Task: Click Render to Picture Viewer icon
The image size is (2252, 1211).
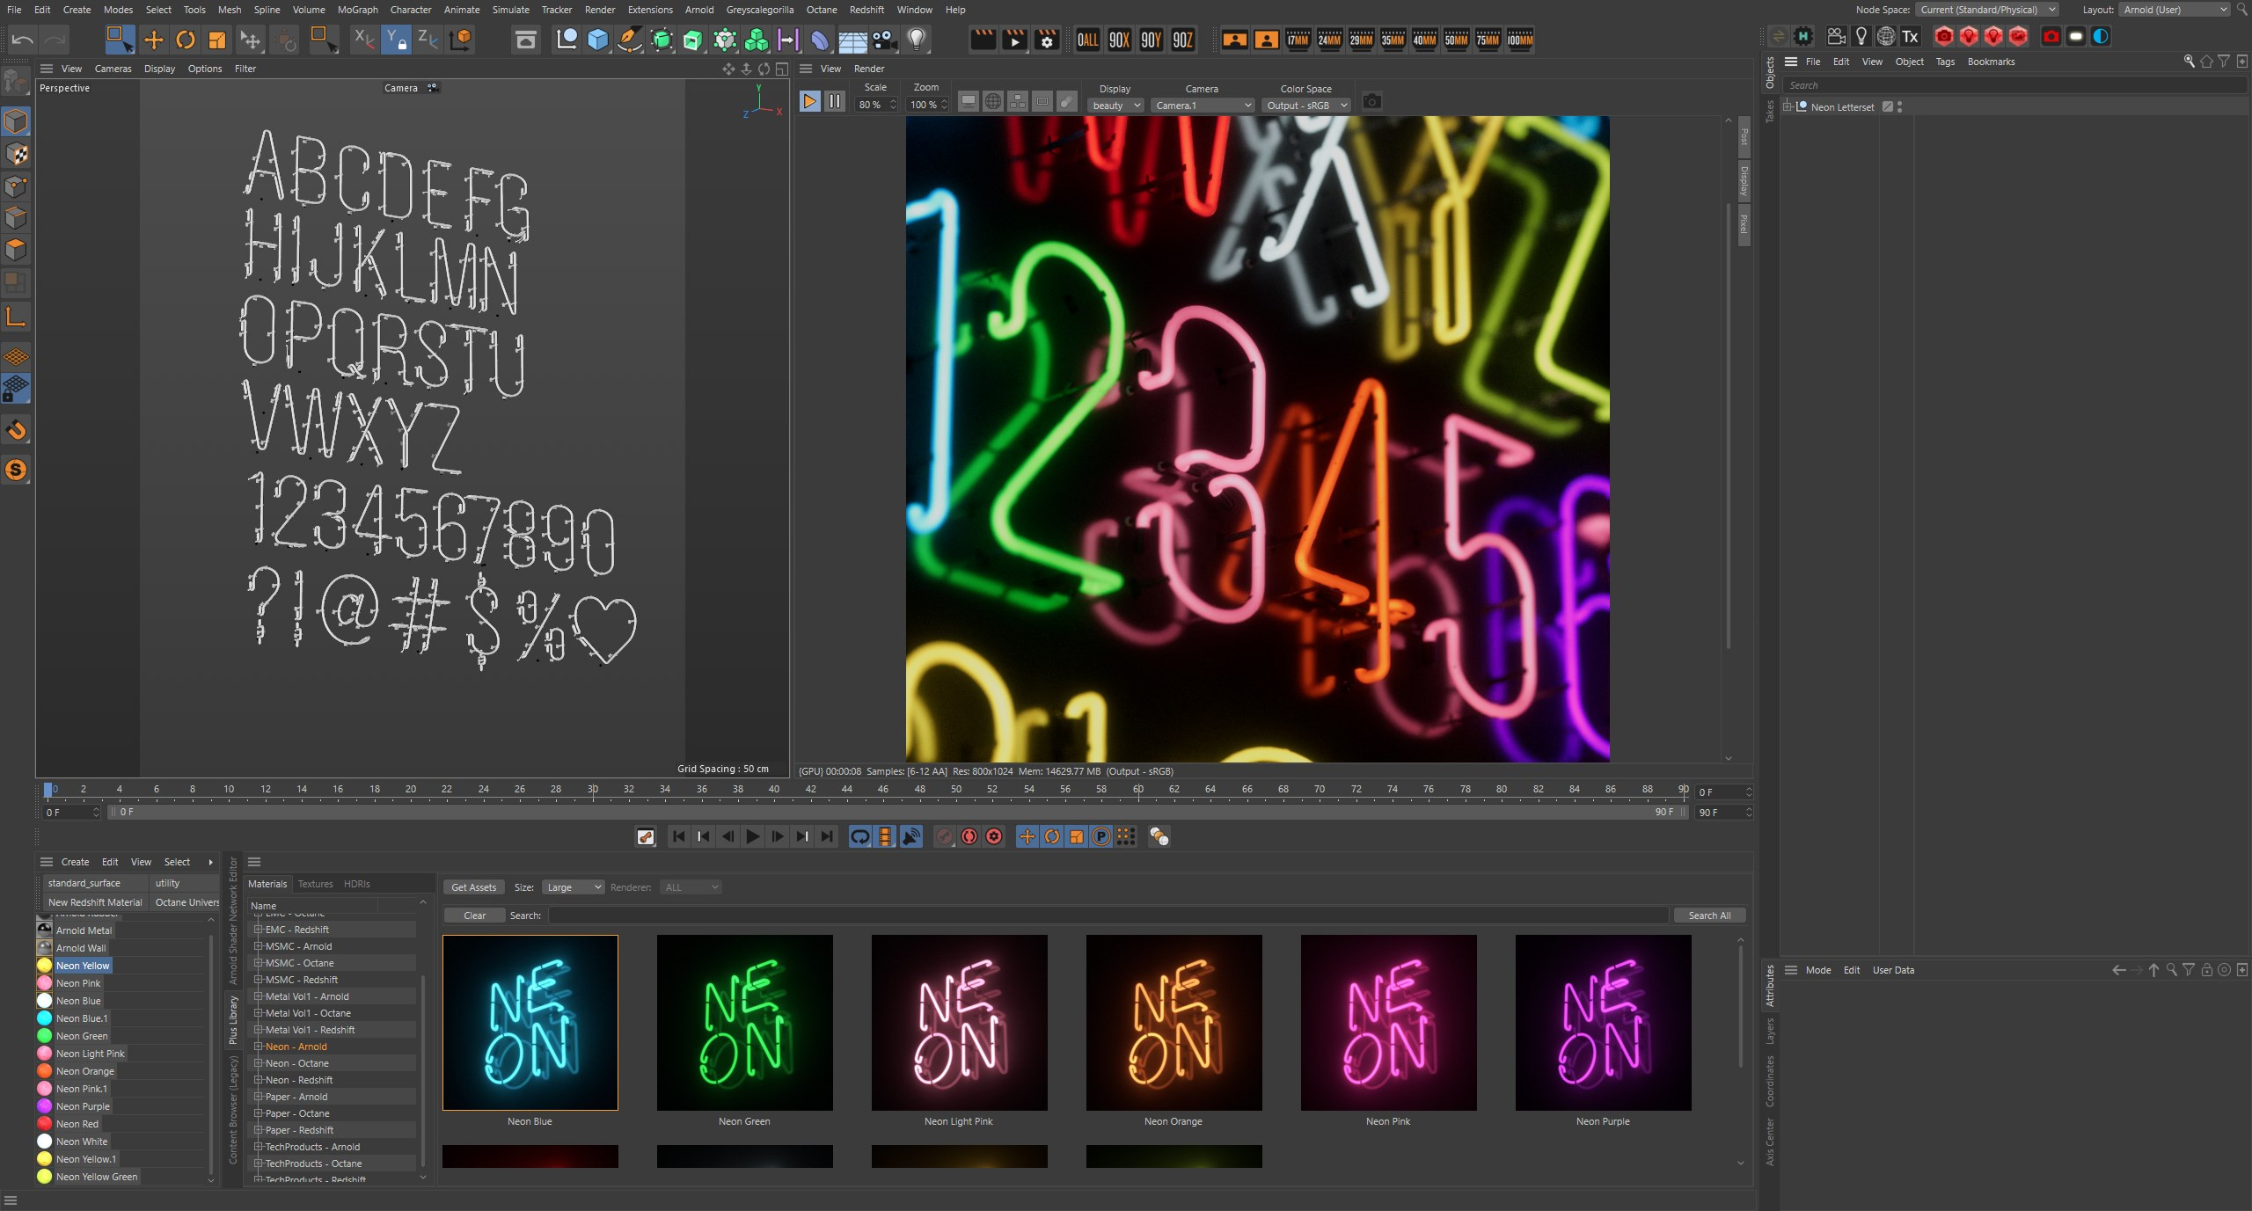Action: coord(1015,40)
